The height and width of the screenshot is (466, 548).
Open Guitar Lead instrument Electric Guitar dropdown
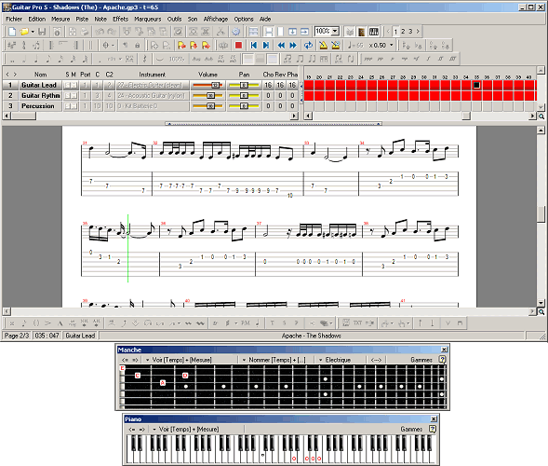coord(153,85)
